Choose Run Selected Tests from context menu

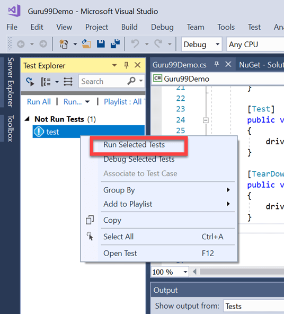pos(134,145)
